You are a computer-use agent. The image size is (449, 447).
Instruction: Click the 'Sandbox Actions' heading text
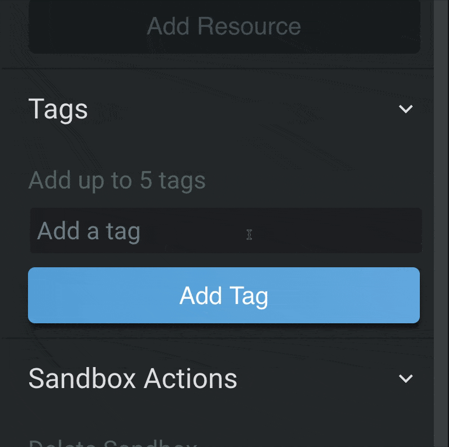pos(133,379)
